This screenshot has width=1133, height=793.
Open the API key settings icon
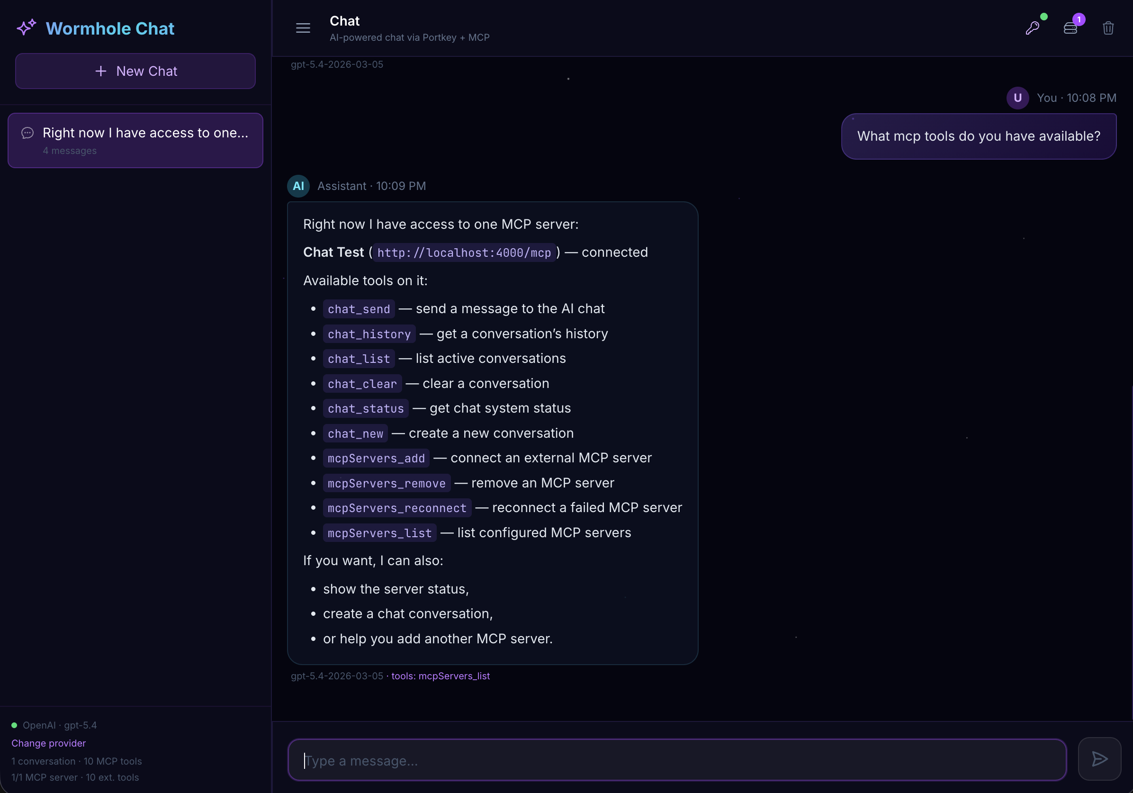pos(1032,28)
